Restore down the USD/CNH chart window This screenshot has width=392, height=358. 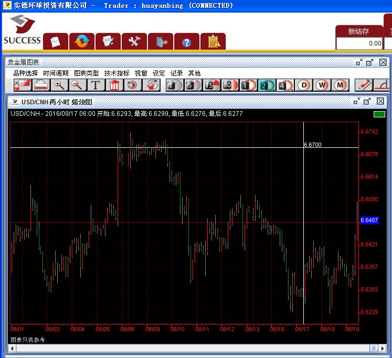(357, 101)
